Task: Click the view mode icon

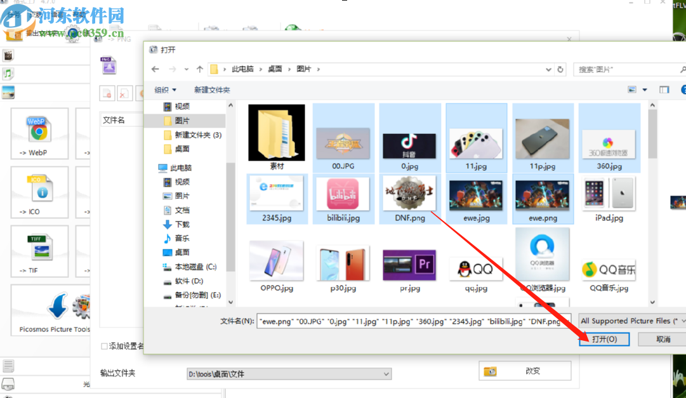Action: tap(632, 90)
